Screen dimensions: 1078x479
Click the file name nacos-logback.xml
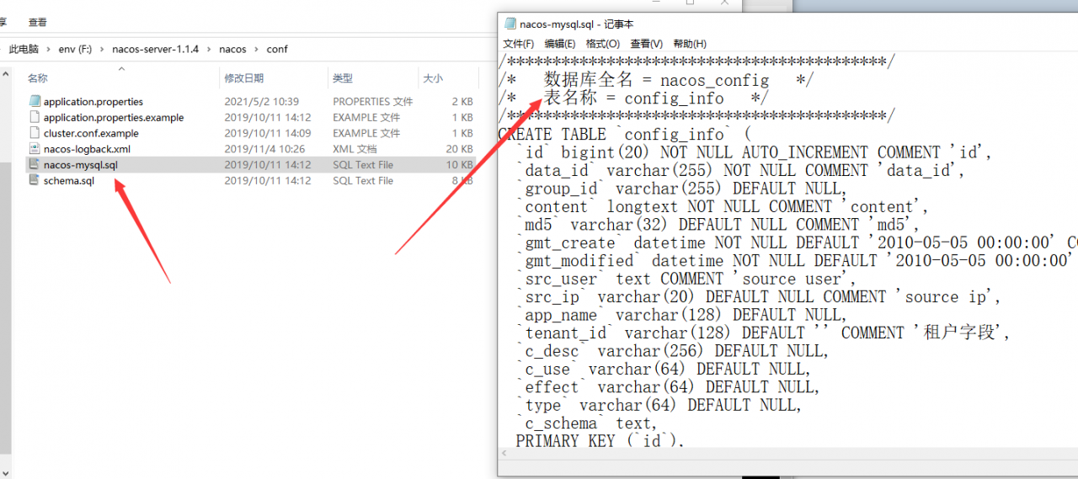point(87,149)
